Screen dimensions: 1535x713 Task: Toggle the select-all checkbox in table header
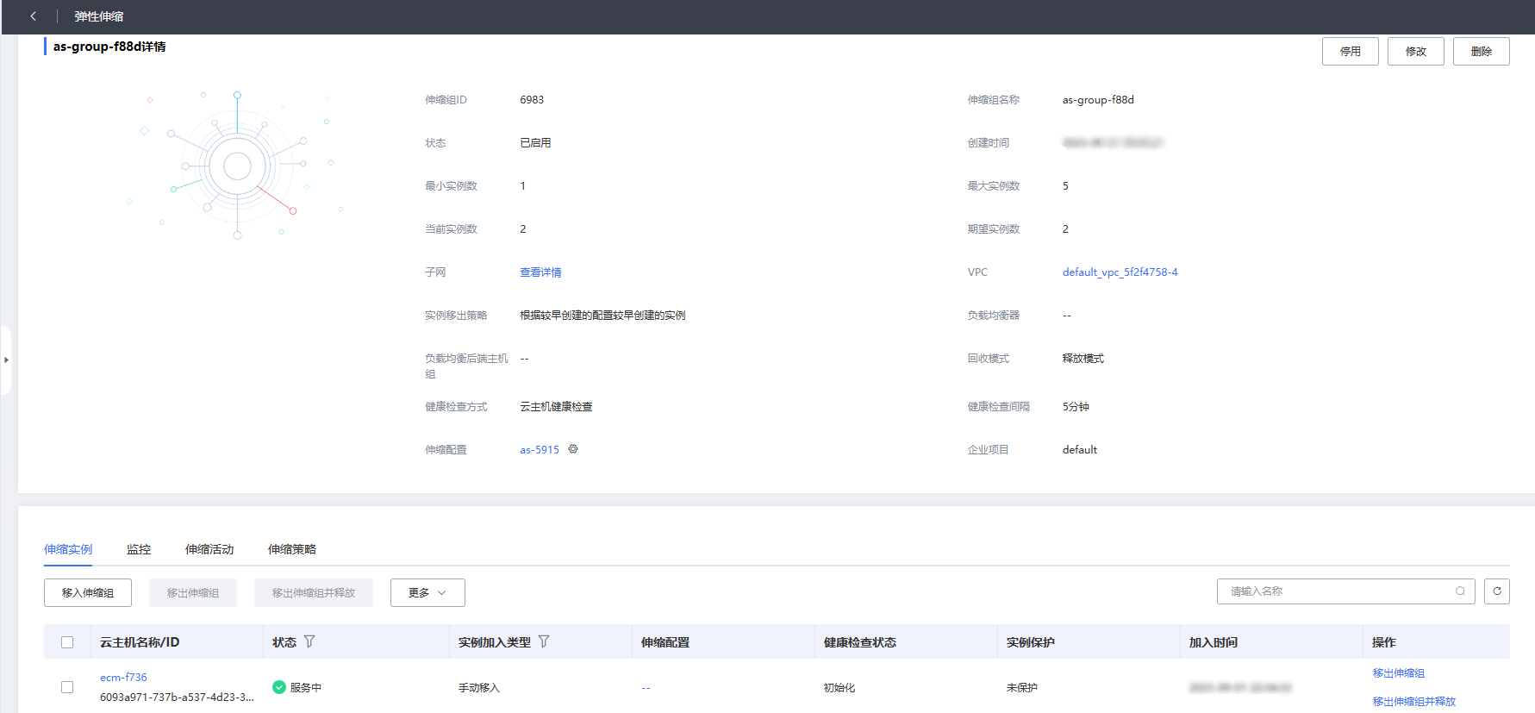click(x=67, y=642)
